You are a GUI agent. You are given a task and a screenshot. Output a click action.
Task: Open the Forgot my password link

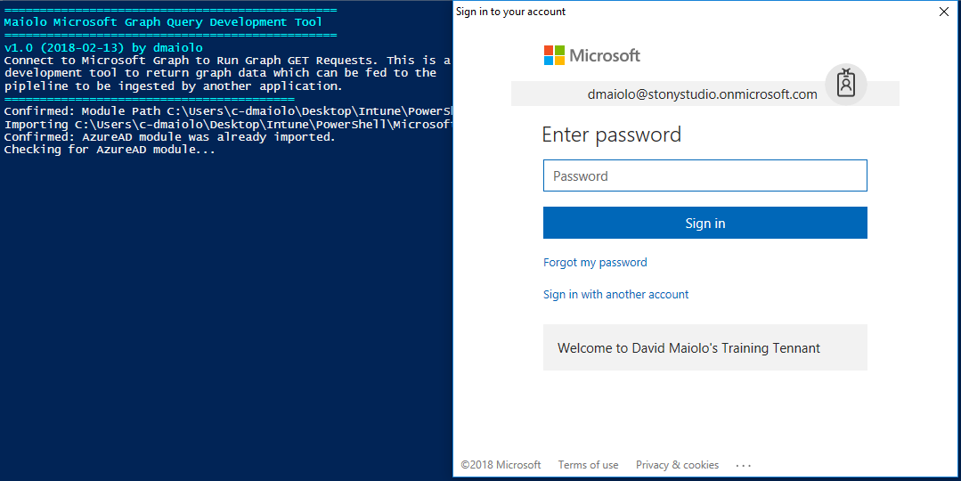[x=595, y=262]
